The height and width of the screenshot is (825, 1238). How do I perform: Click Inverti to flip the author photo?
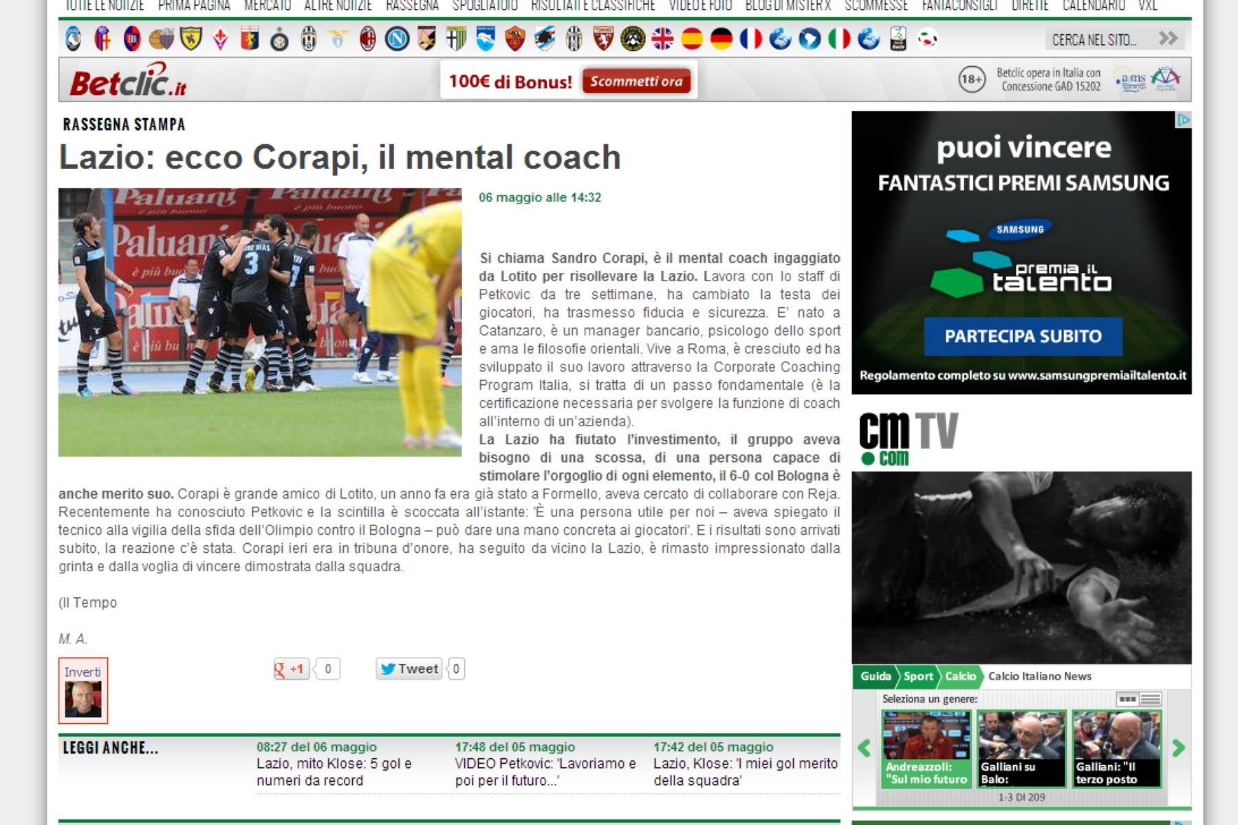point(83,672)
